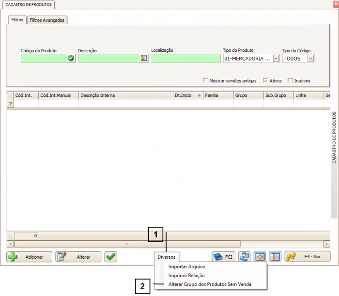Click the refresh arrows icon

point(244,257)
